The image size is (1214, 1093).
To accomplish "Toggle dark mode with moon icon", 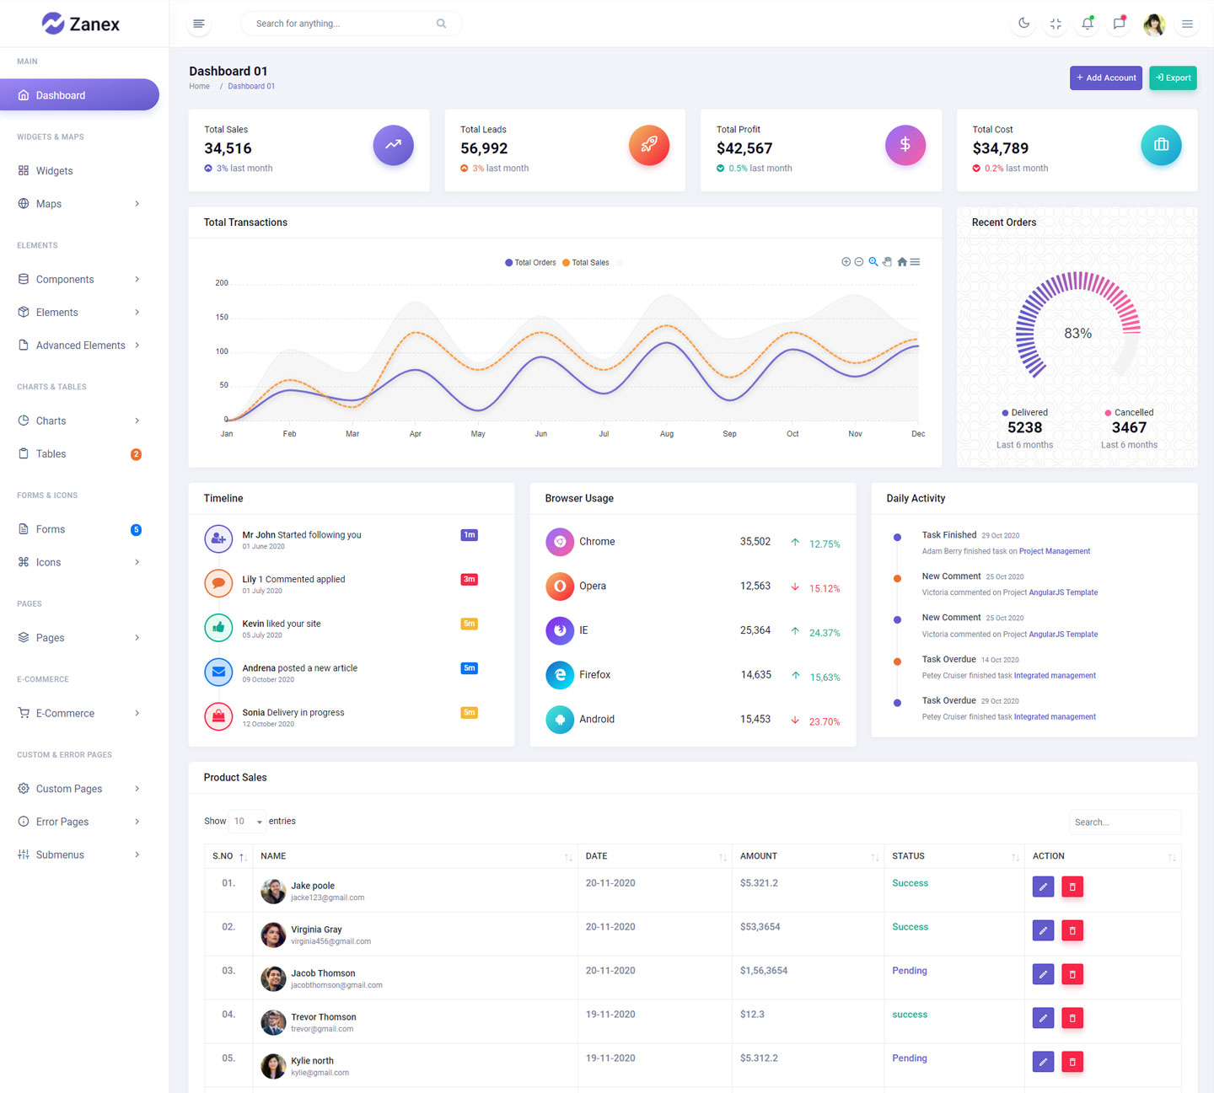I will 1023,24.
